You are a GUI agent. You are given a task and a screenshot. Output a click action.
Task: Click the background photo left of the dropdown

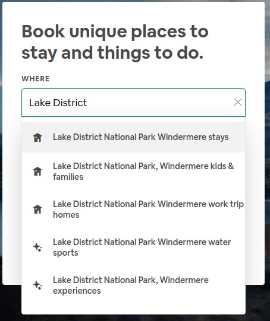tap(11, 301)
